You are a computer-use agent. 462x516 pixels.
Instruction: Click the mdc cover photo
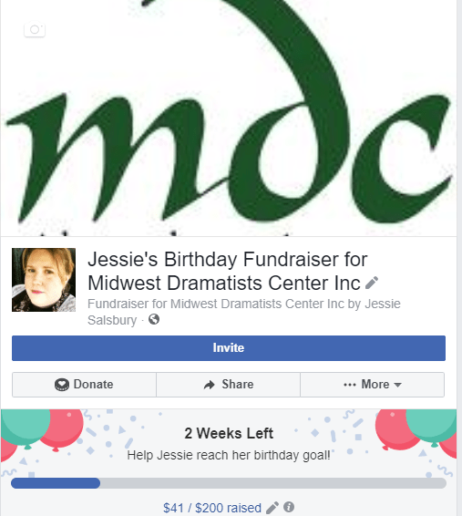click(x=229, y=118)
